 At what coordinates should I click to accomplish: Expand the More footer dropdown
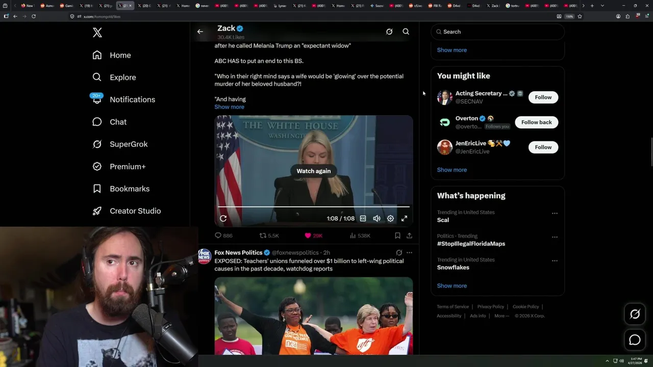click(501, 316)
